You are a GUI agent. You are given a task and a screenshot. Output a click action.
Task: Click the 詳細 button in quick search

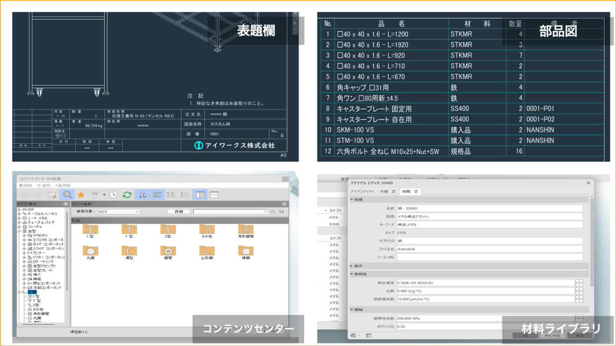click(179, 211)
